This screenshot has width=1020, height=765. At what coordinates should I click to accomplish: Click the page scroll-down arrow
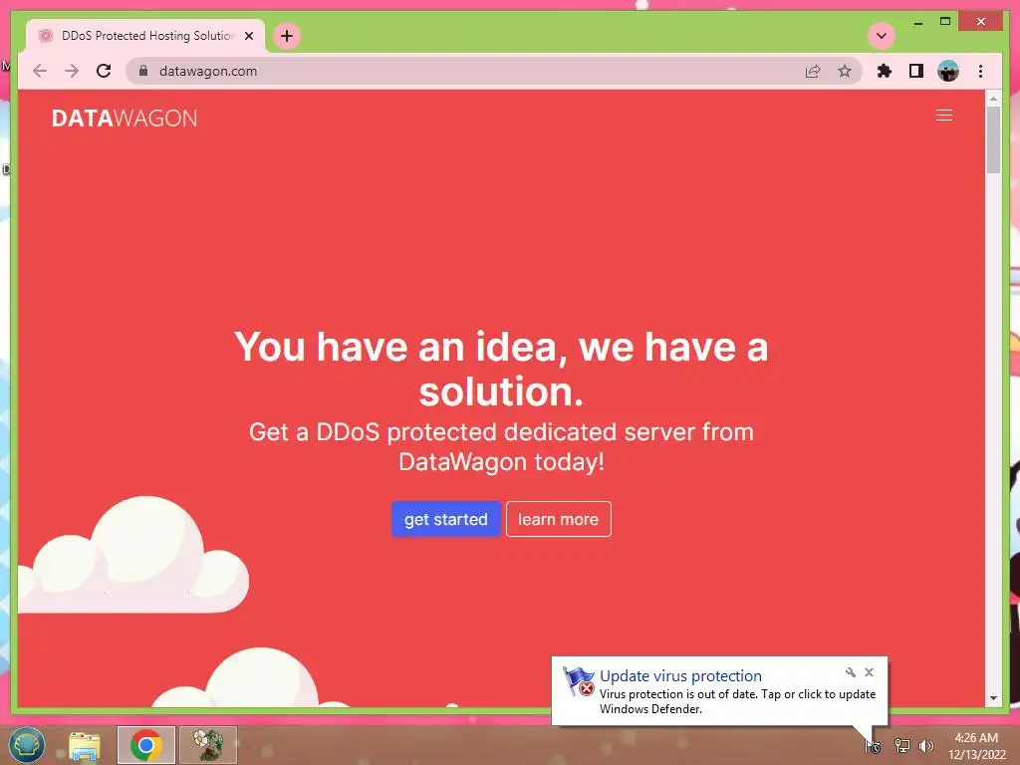pos(993,698)
